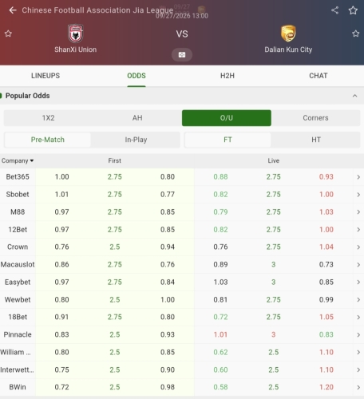364x399 pixels.
Task: Click the BWin company name
Action: [18, 387]
